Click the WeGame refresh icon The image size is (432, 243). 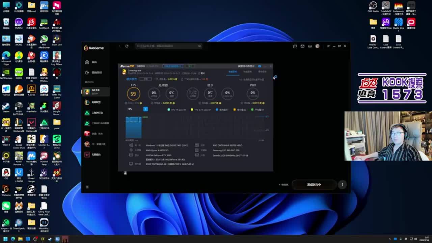pos(127,46)
